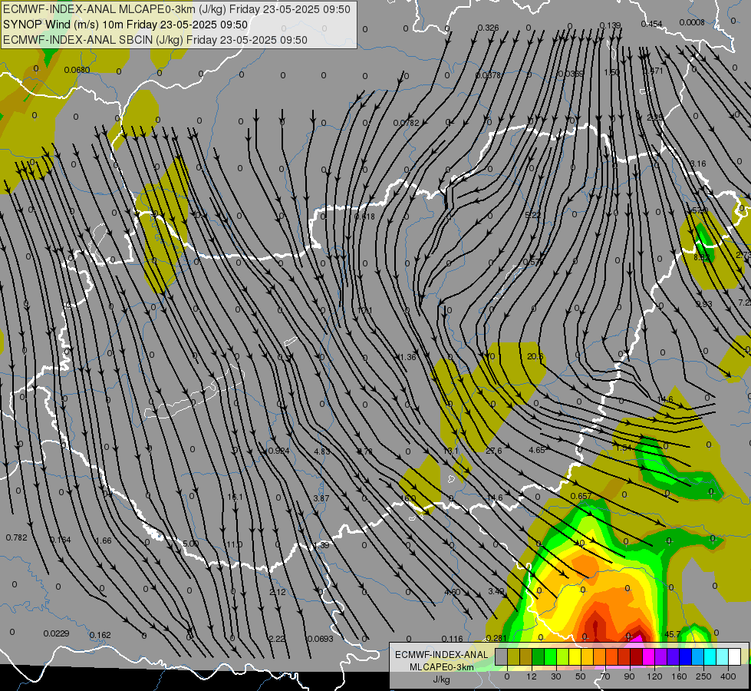Click the map value 1.36
751x691 pixels.
(407, 357)
